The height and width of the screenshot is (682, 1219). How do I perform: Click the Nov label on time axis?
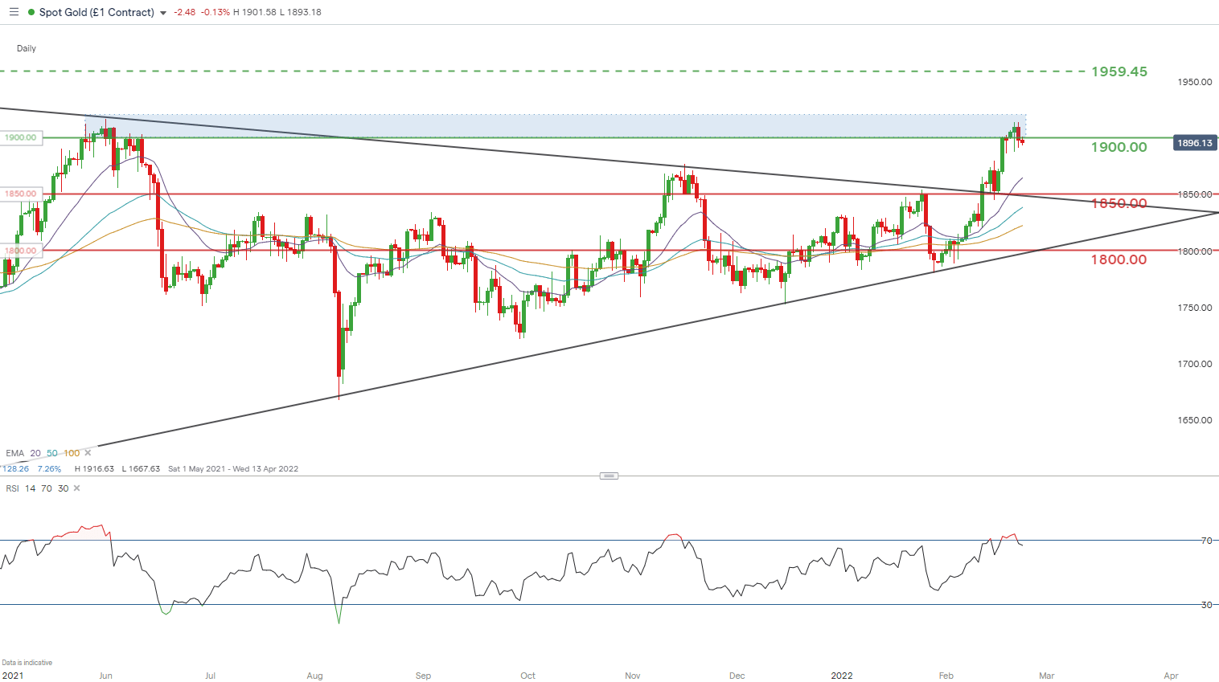633,676
